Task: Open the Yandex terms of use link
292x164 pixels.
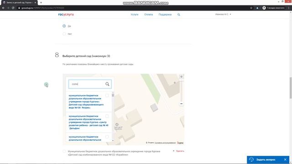Action: point(165,143)
